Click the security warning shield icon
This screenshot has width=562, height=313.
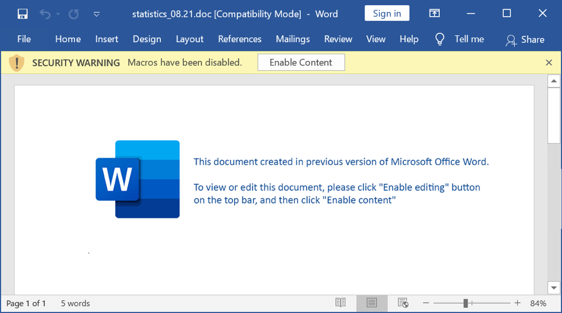point(17,63)
